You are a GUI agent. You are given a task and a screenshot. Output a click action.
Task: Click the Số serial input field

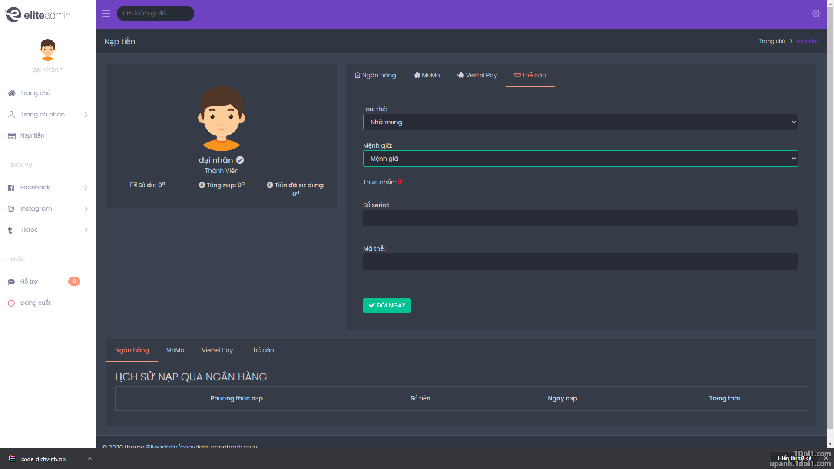pos(580,218)
